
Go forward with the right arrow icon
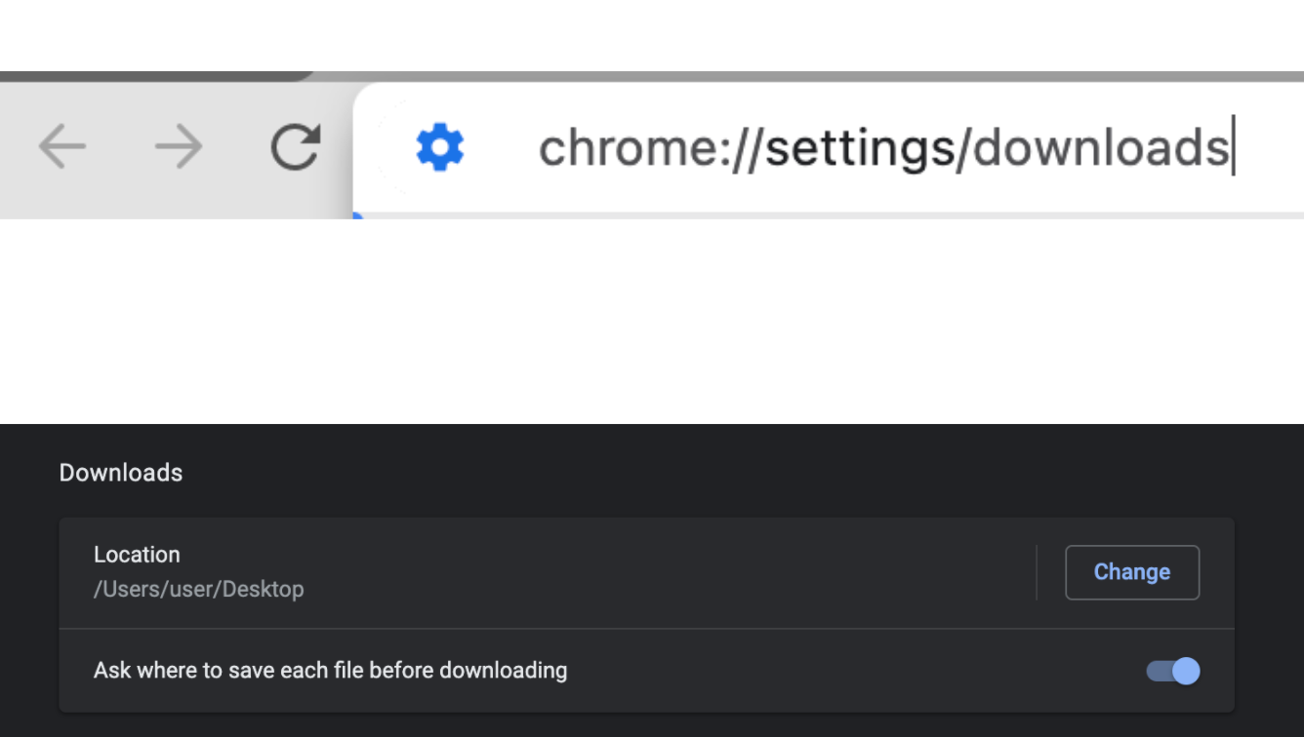click(x=180, y=147)
